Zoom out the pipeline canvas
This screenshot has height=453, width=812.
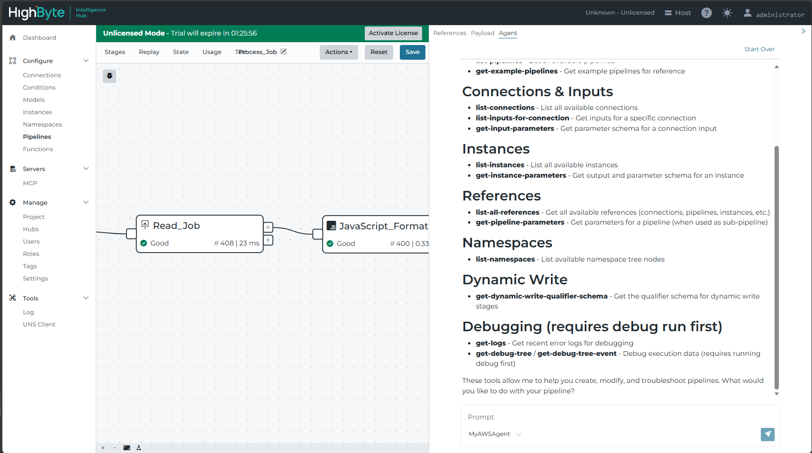[115, 448]
